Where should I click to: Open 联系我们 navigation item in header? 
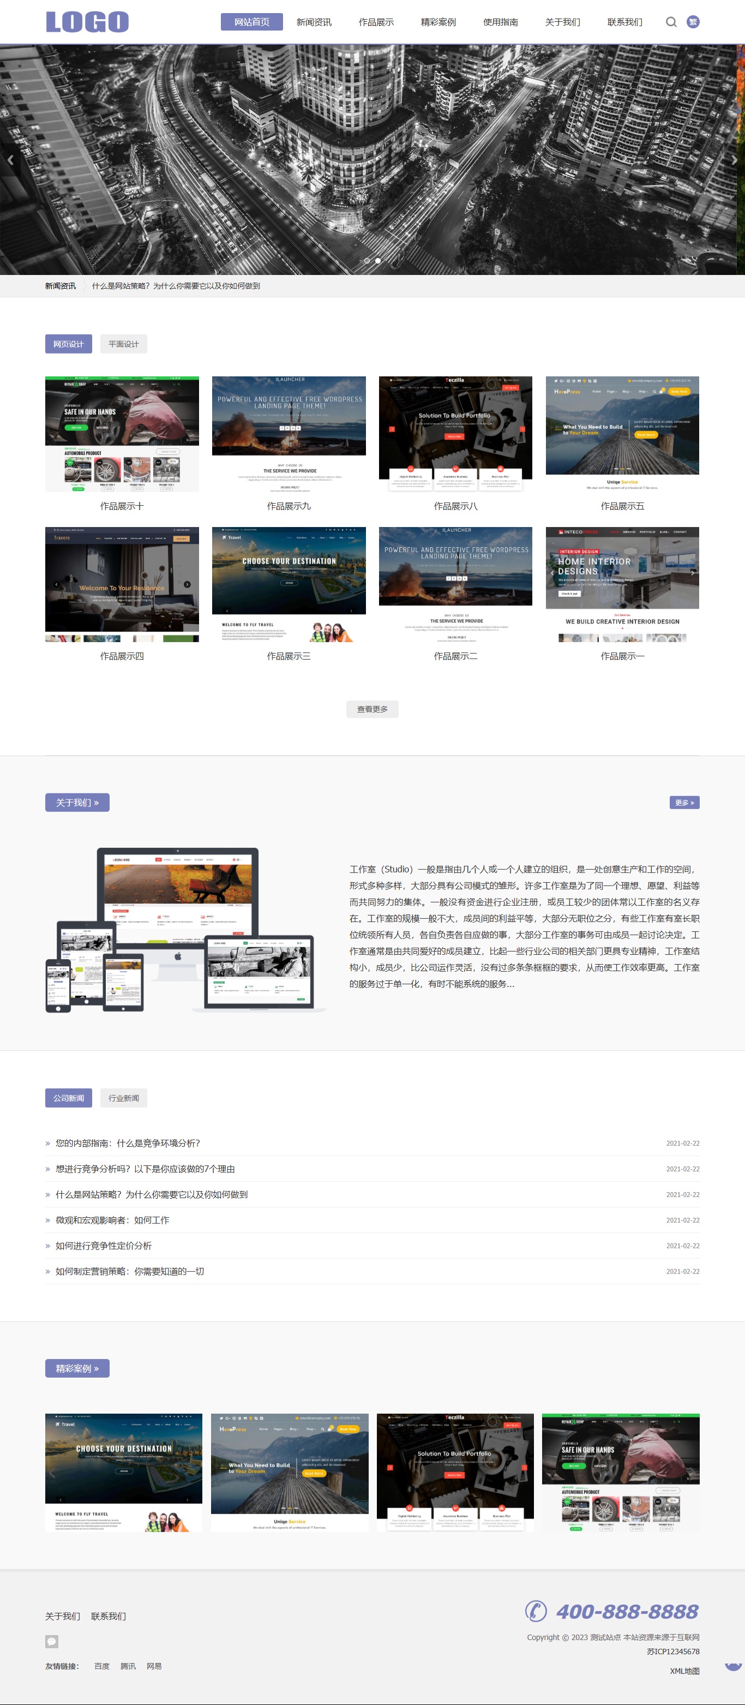(x=624, y=22)
